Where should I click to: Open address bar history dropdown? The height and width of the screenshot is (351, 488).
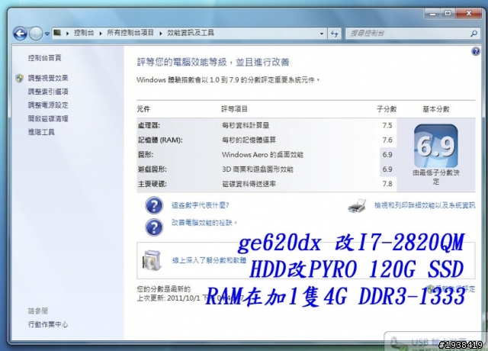pyautogui.click(x=322, y=34)
